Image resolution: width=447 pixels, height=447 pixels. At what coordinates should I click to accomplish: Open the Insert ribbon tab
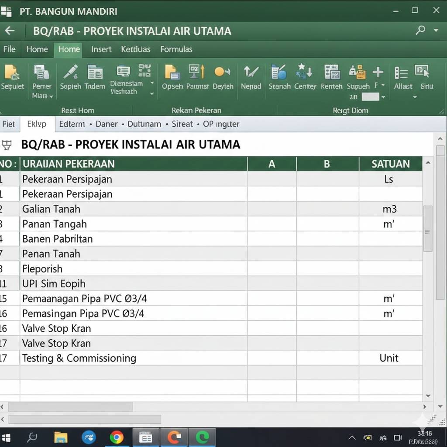coord(101,49)
